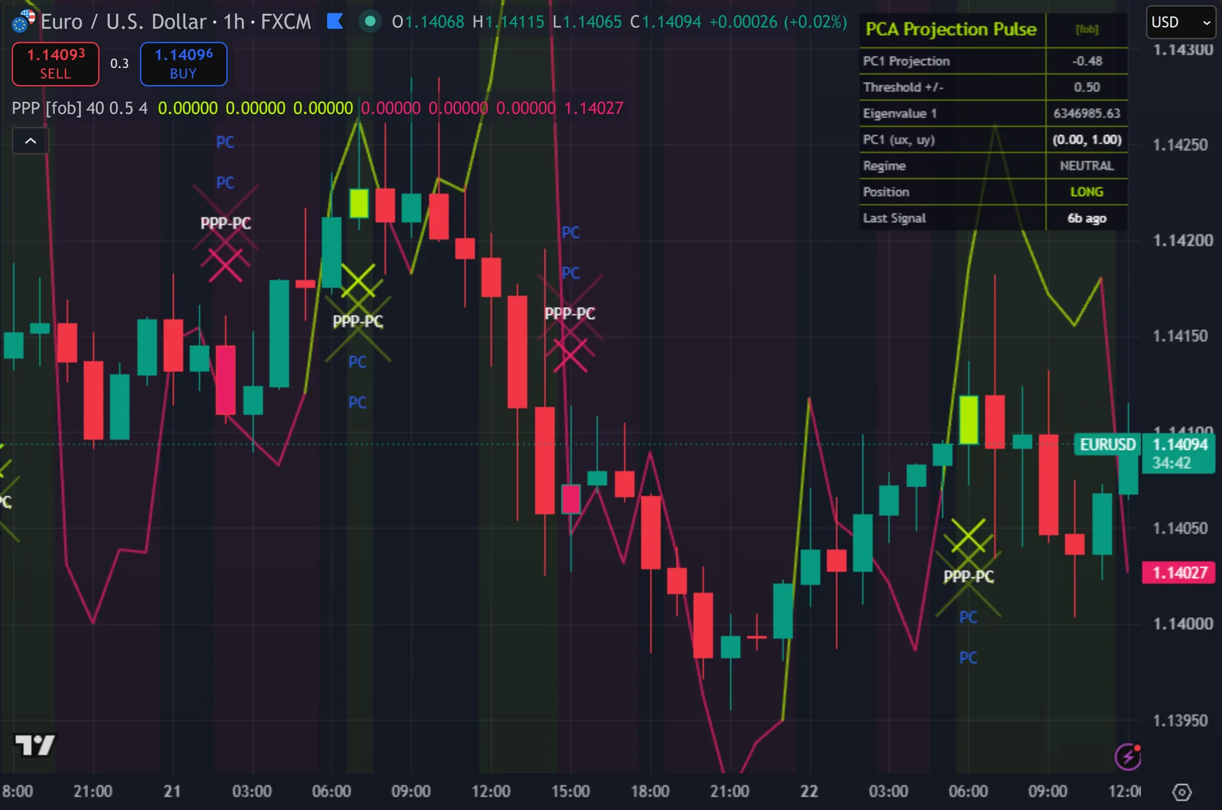Click the pink 1.14027 price axis label
Screen dimensions: 1222x810
point(1179,572)
